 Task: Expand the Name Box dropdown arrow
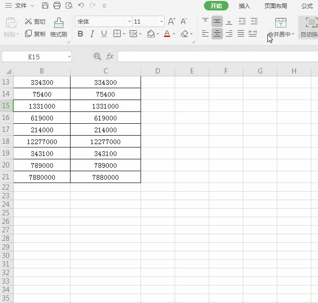pyautogui.click(x=69, y=57)
